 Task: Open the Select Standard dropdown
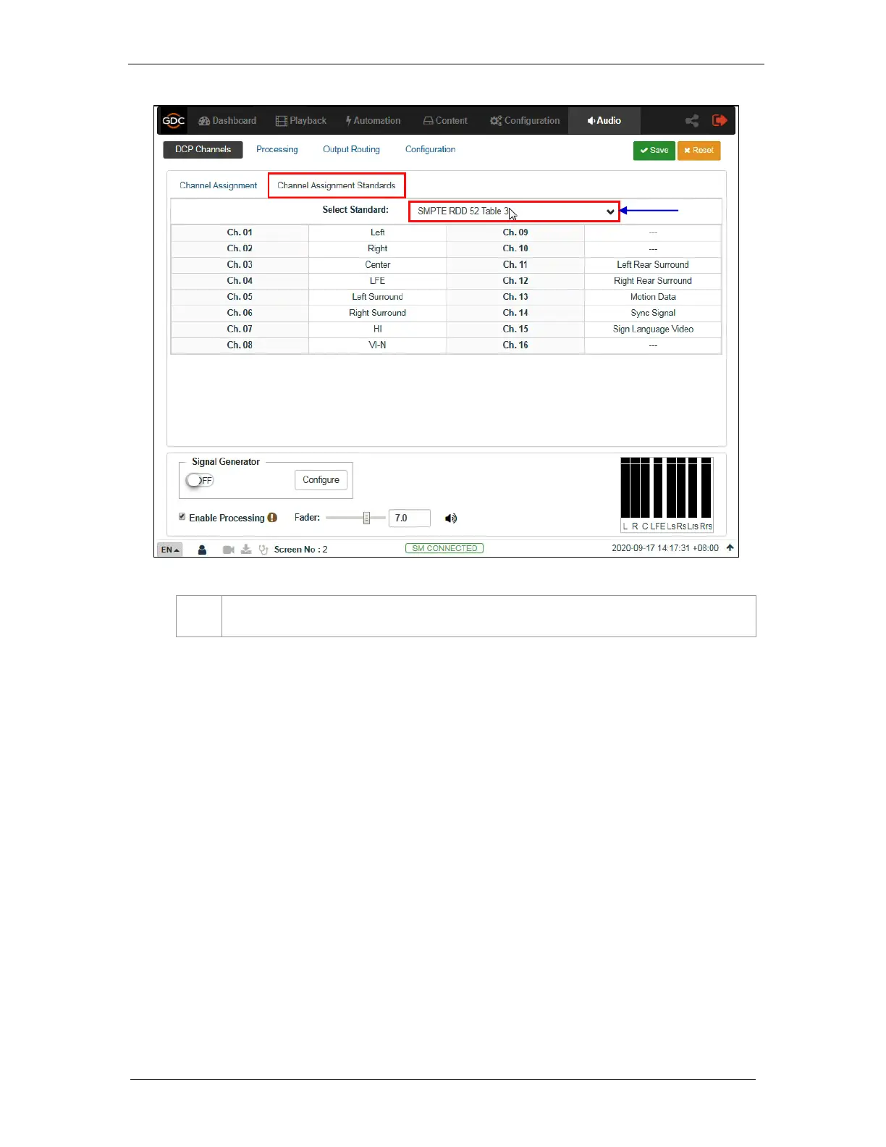(514, 211)
